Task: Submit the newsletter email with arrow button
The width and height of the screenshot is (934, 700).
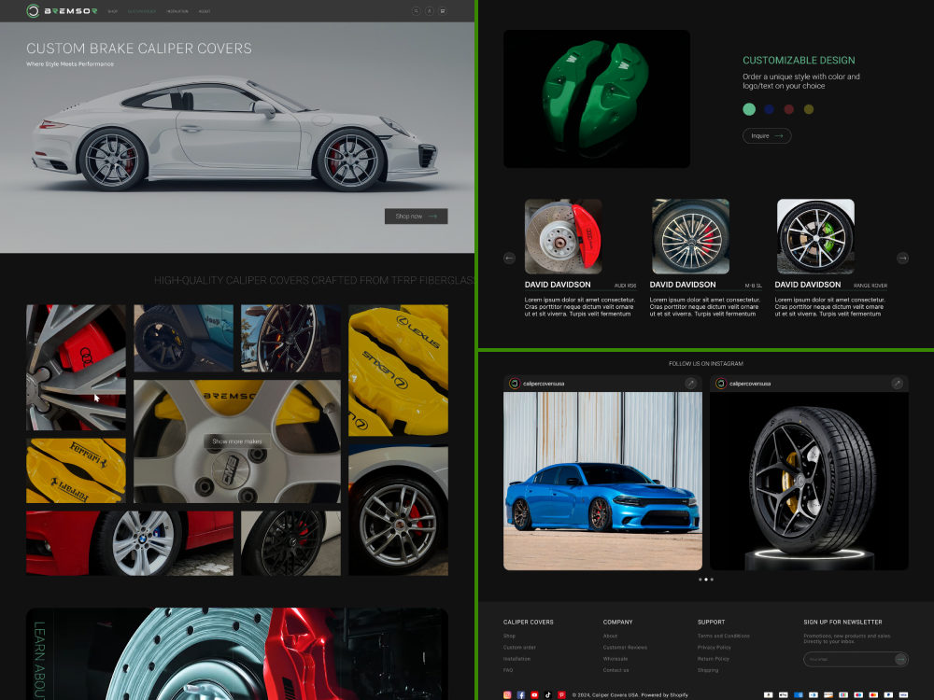Action: tap(900, 659)
